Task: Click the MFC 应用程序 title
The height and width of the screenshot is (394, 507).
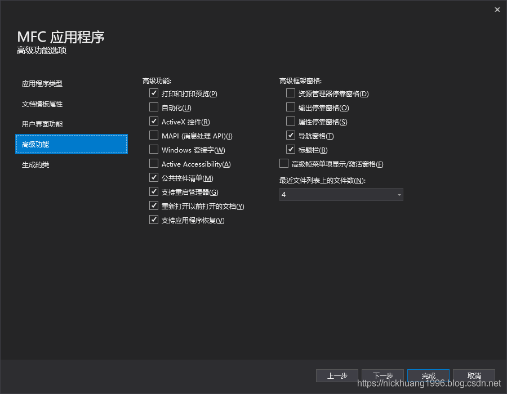Action: [x=61, y=37]
